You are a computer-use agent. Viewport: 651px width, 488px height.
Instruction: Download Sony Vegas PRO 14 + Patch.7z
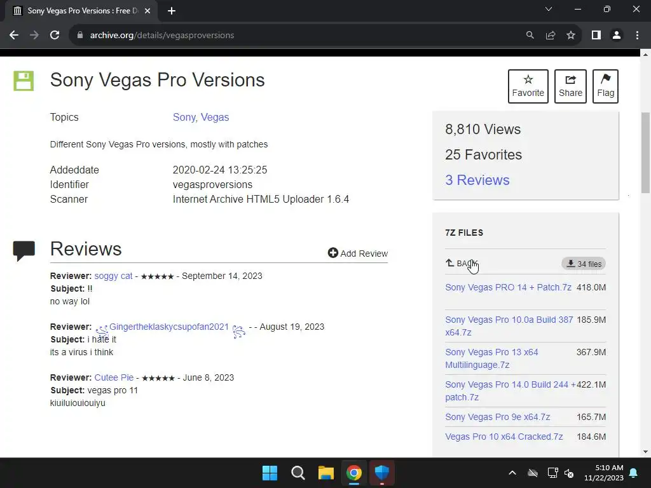(508, 288)
